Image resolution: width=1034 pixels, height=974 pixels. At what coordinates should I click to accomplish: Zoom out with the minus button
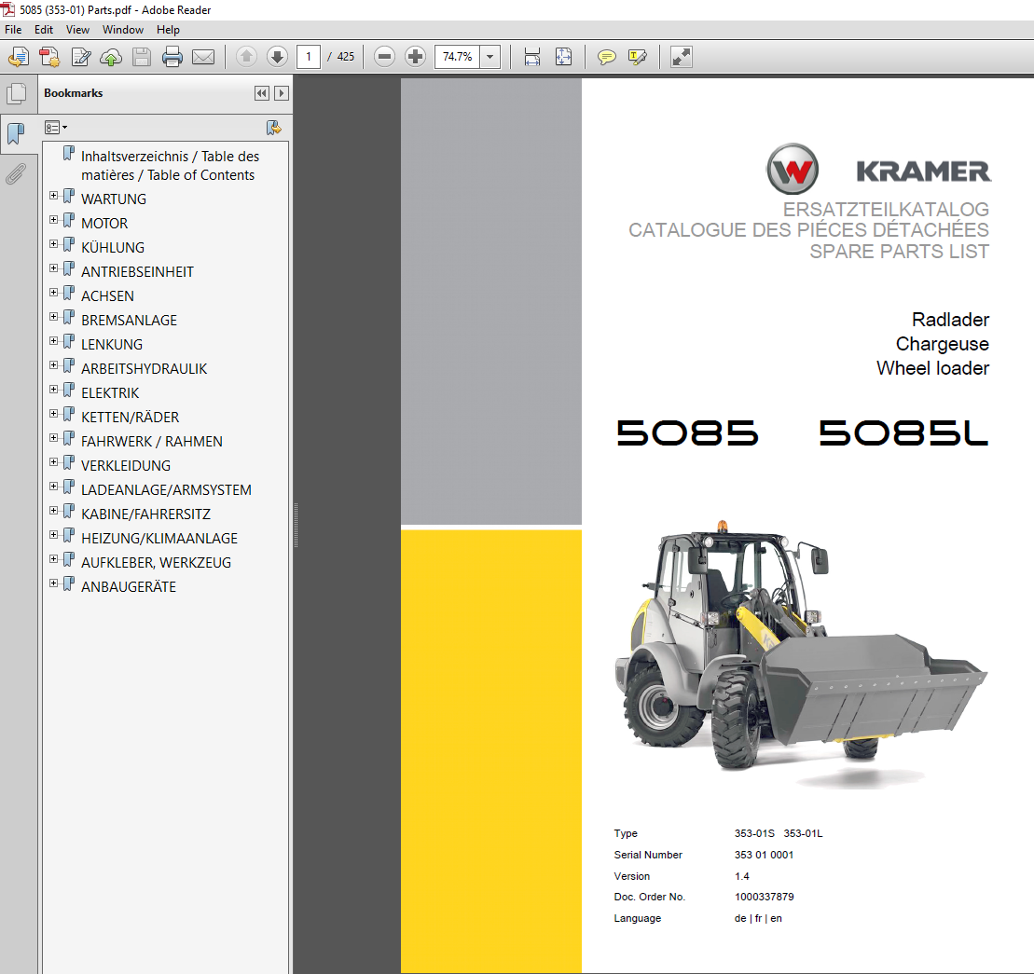pos(384,57)
